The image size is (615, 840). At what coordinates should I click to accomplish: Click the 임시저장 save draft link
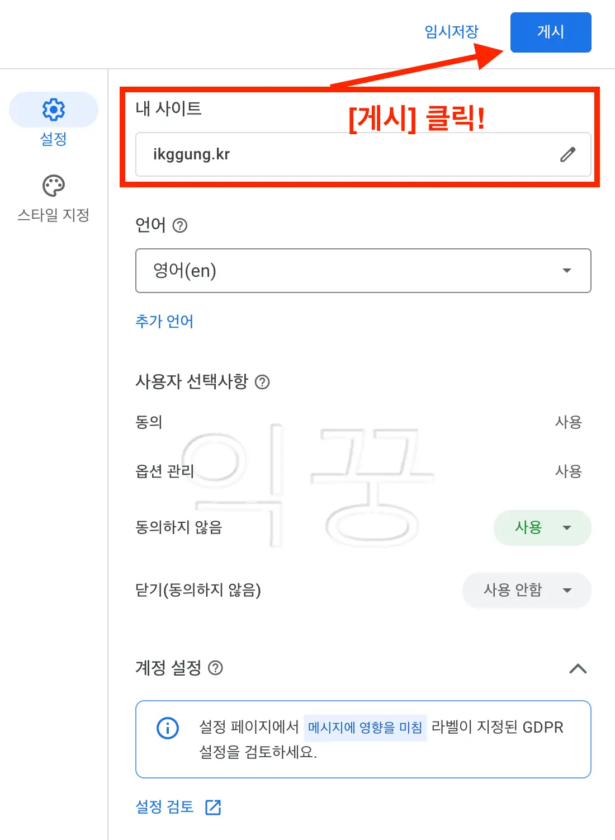pyautogui.click(x=451, y=32)
